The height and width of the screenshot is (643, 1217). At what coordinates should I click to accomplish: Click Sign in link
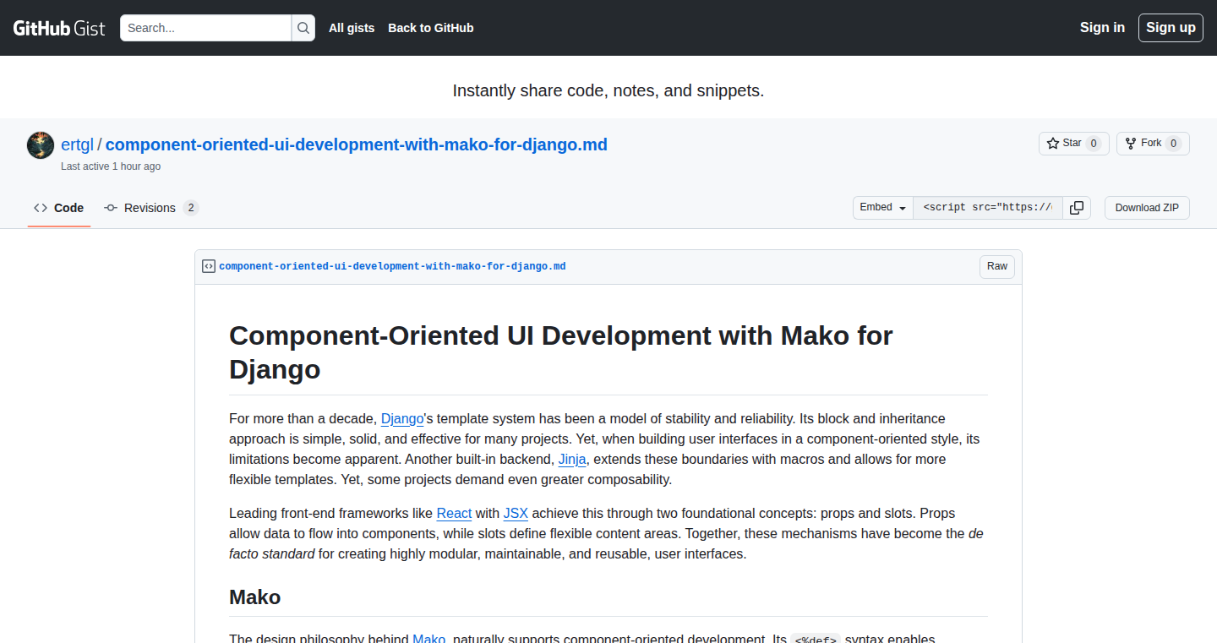(1102, 28)
